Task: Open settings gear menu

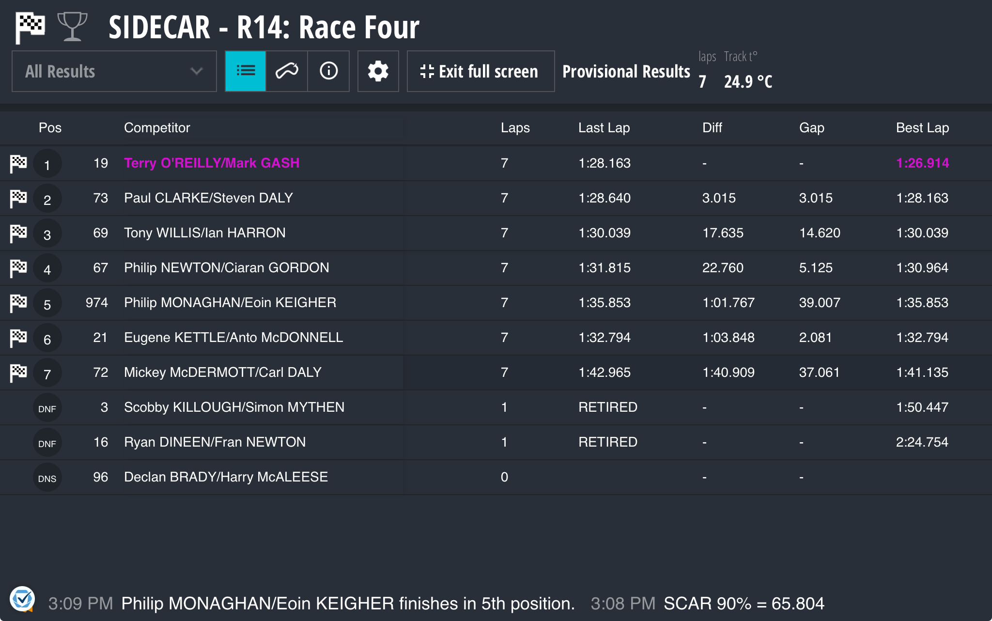Action: pos(378,71)
